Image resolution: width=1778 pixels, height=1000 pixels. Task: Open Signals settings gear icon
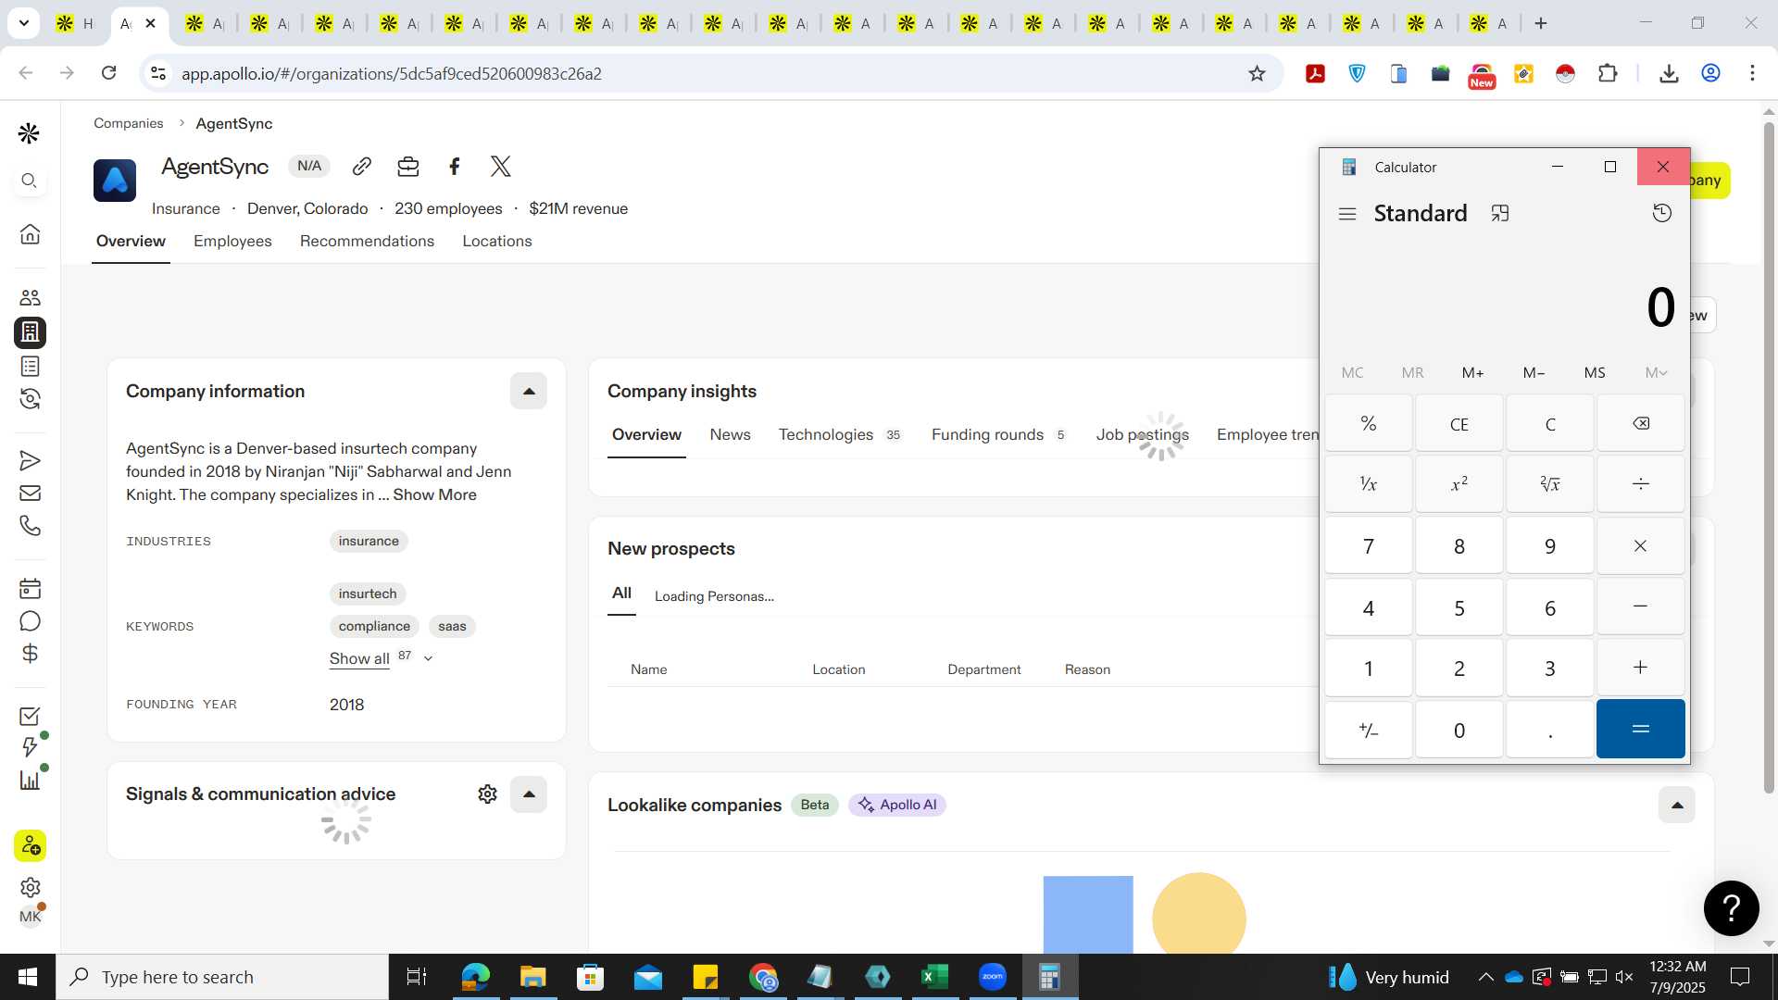coord(488,794)
